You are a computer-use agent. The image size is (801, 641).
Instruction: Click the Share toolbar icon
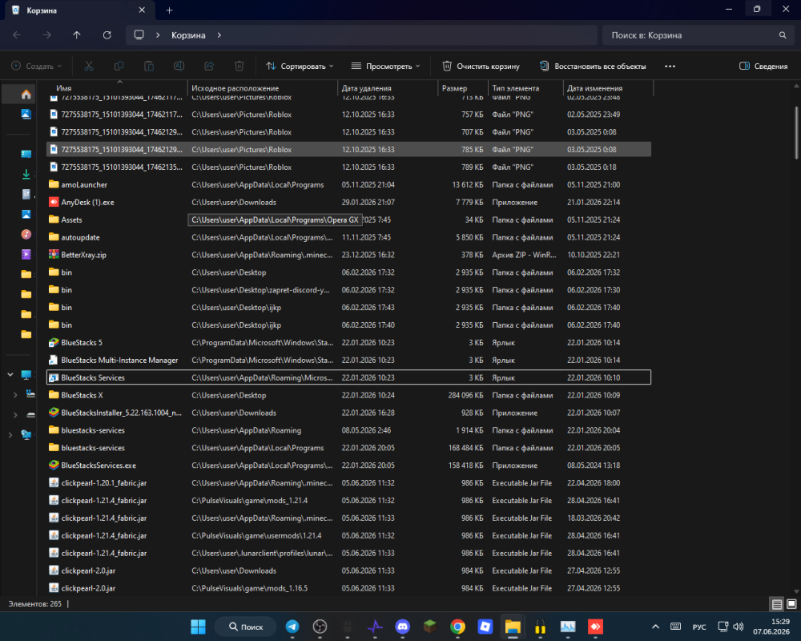[209, 66]
